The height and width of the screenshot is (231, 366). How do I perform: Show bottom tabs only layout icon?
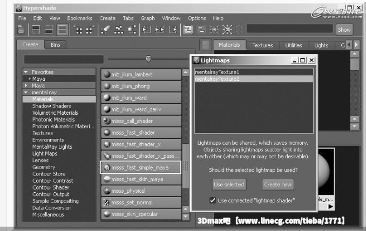[x=49, y=30]
